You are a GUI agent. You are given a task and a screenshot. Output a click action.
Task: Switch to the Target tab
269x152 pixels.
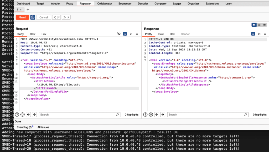pos(40,4)
